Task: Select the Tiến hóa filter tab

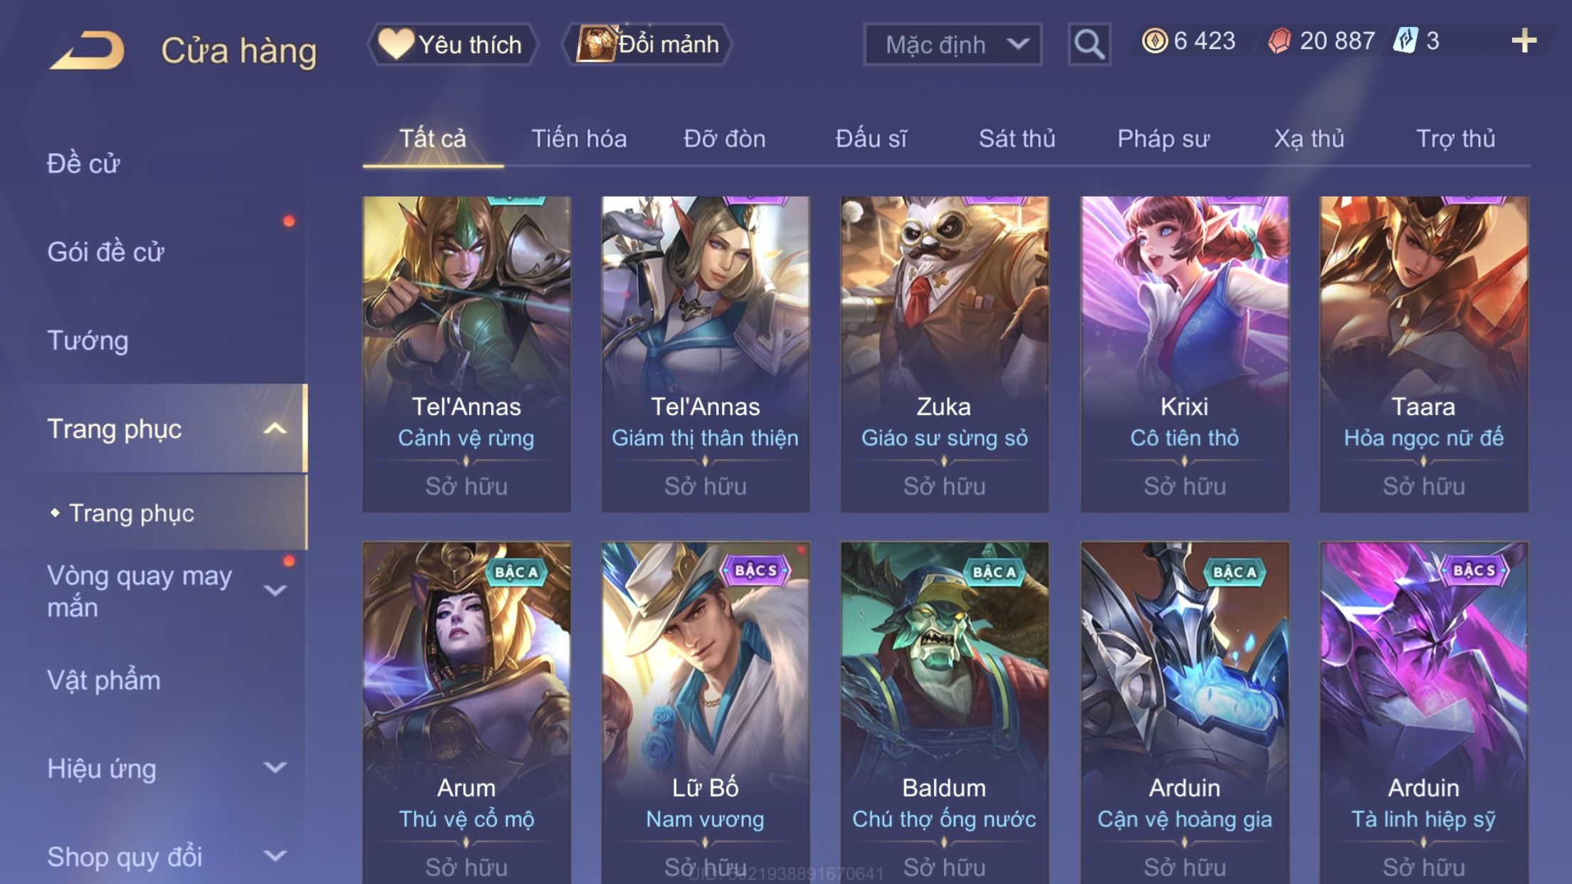Action: [x=579, y=138]
